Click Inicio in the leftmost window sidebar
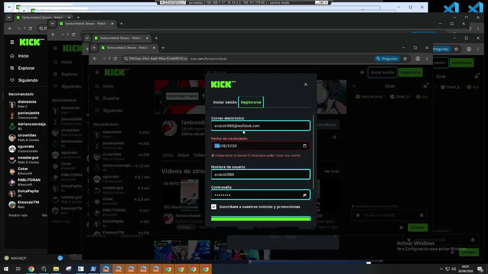Image resolution: width=488 pixels, height=274 pixels. [x=23, y=56]
